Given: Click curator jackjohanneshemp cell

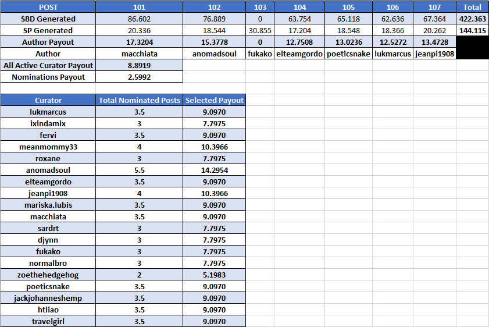Looking at the screenshot, I should pyautogui.click(x=48, y=298).
